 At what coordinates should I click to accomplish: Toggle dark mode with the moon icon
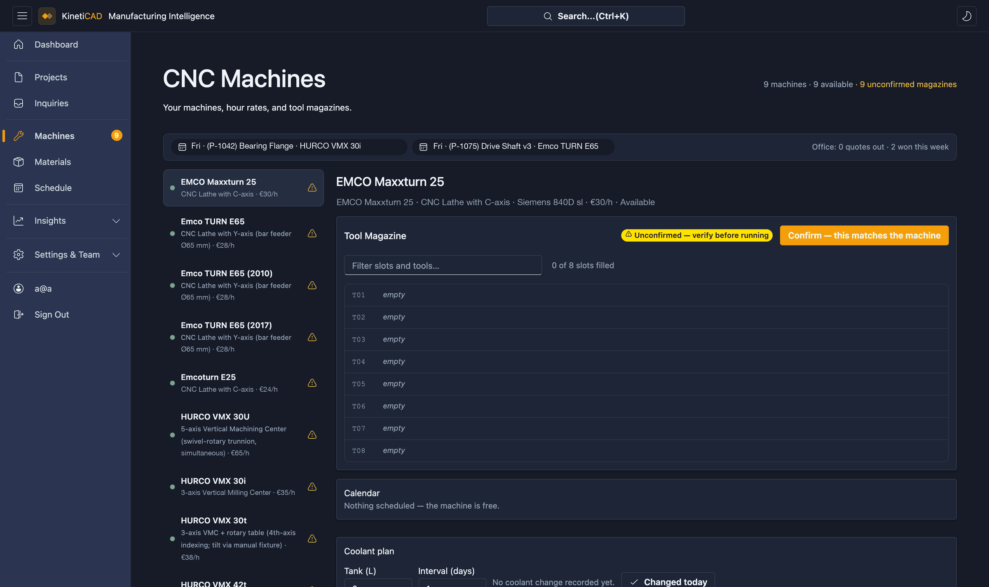966,16
